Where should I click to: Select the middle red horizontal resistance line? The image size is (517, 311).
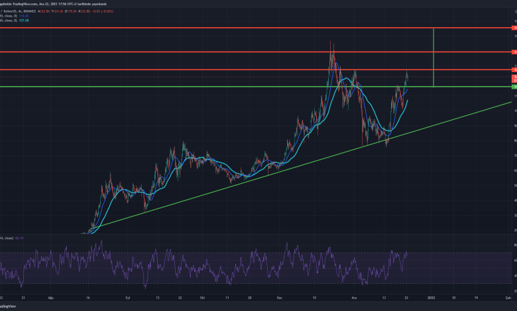(x=199, y=52)
